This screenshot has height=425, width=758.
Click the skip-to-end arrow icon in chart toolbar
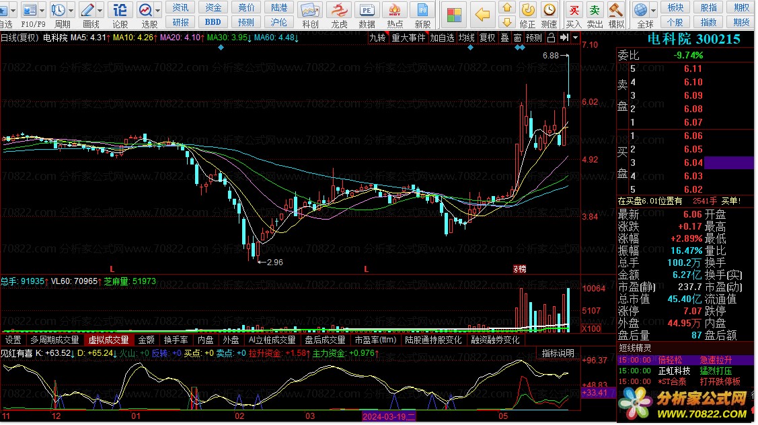(564, 38)
